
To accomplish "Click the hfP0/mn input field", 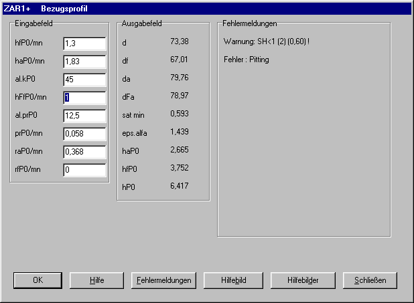I will [84, 44].
